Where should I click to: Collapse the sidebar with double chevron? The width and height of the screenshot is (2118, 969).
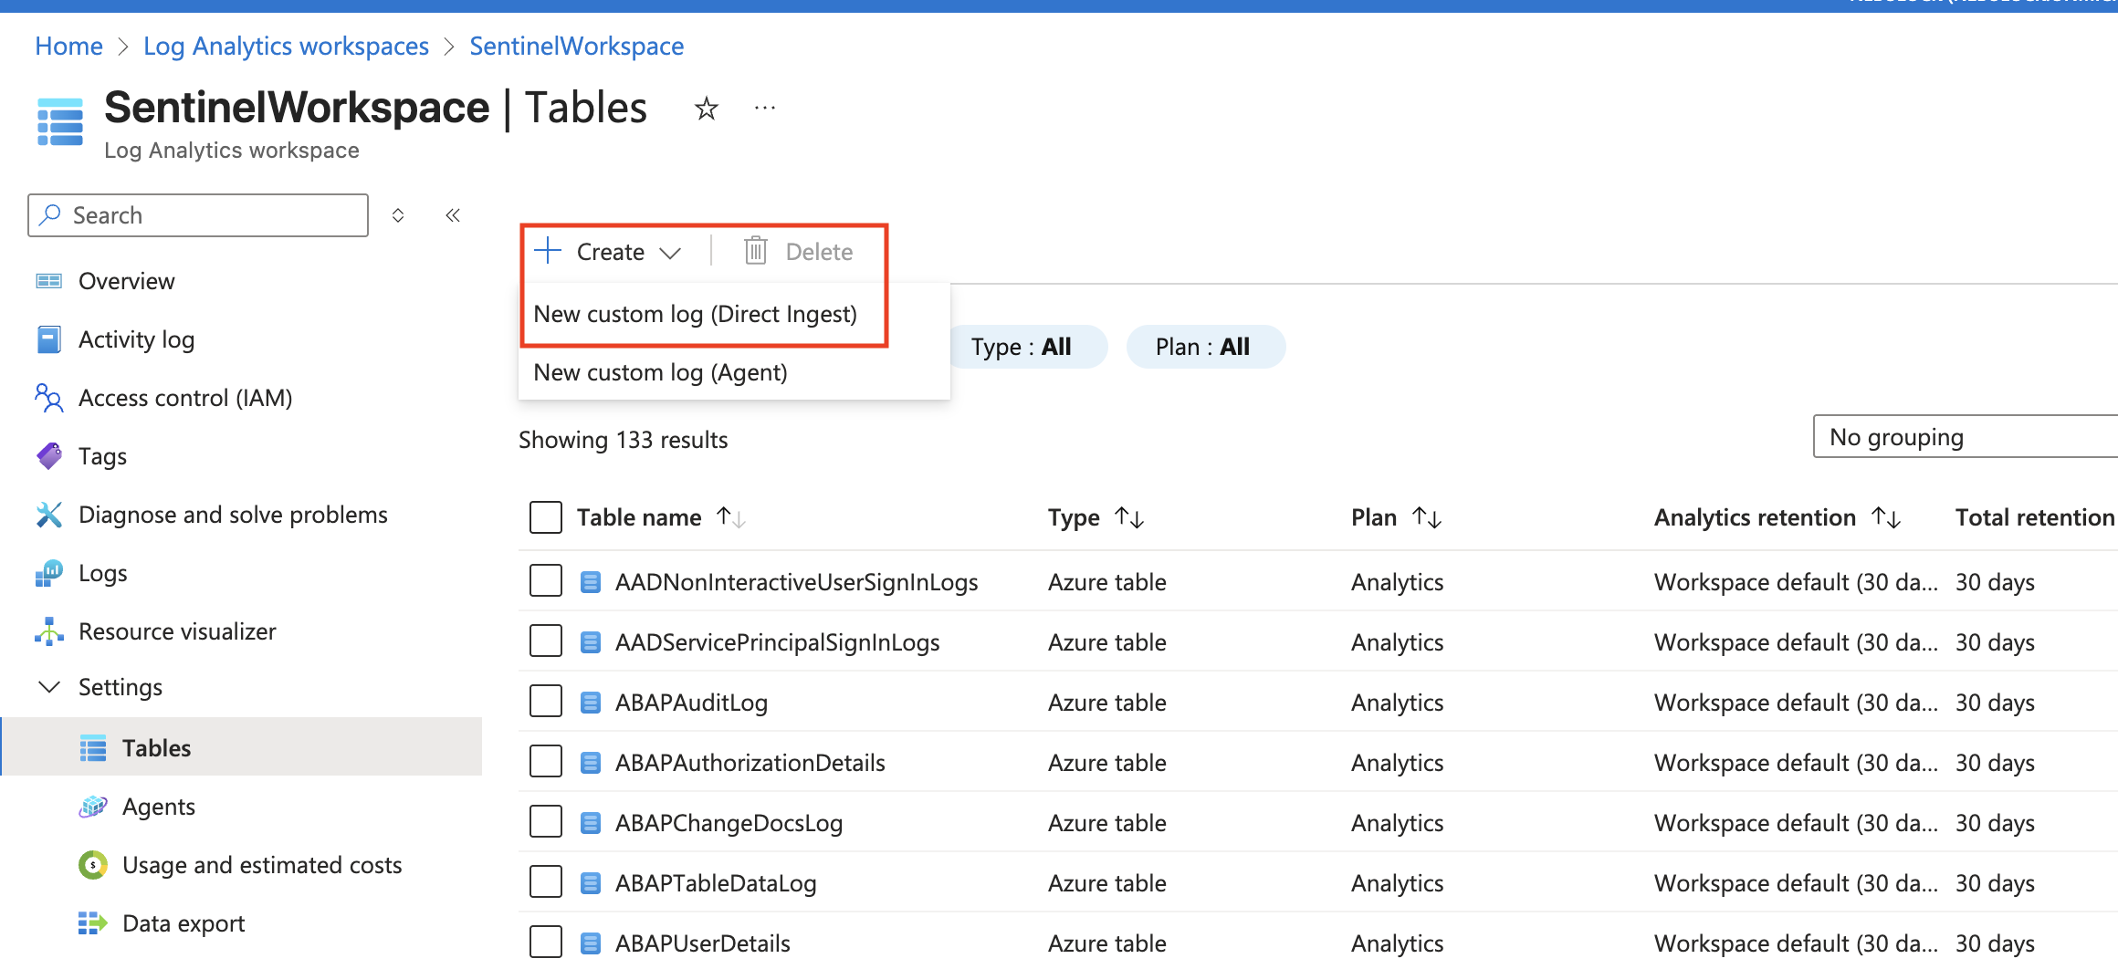point(453,215)
